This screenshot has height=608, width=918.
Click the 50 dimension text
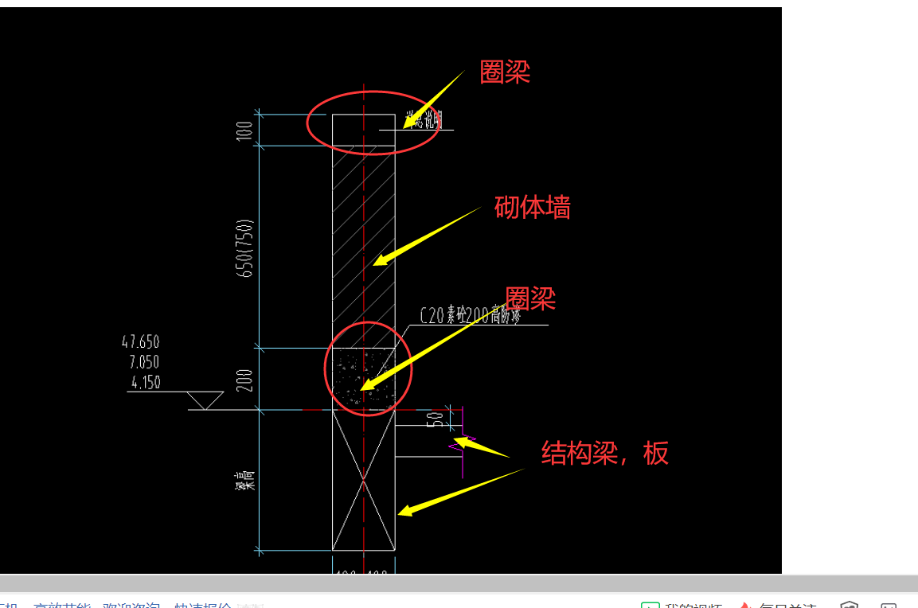pos(435,419)
